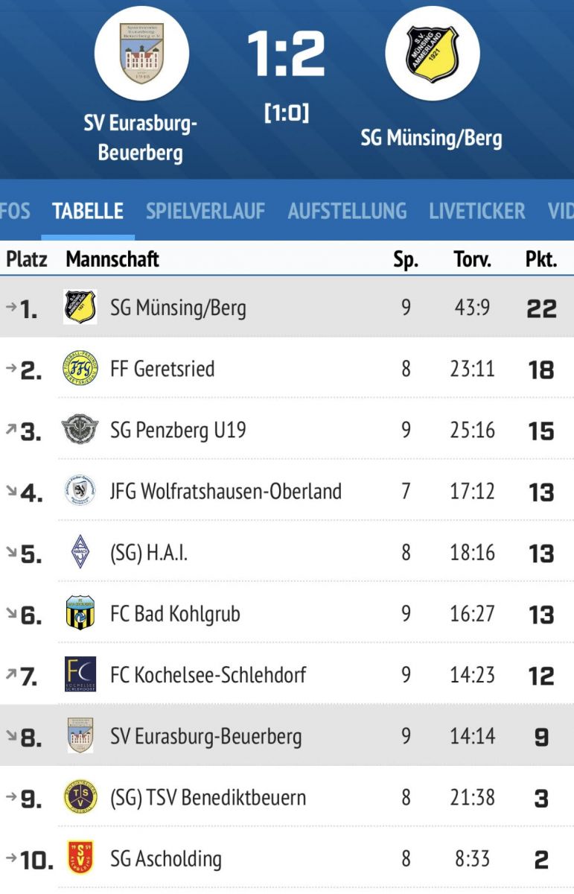
Task: Tap (SG) TSV Benediktbeuern round crest
Action: (80, 798)
